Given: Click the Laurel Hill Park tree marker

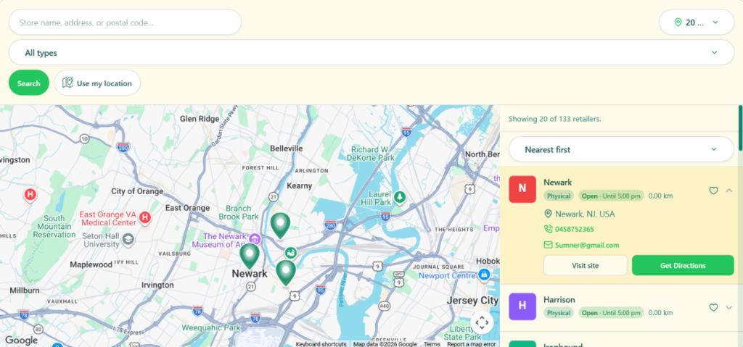Looking at the screenshot, I should tap(400, 196).
